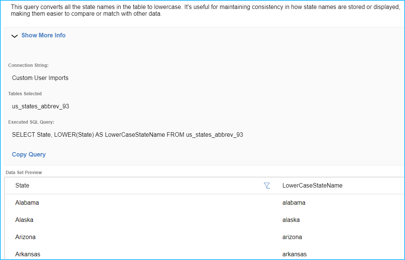The width and height of the screenshot is (405, 260).
Task: Select the lowercase arkansas cell
Action: point(294,254)
